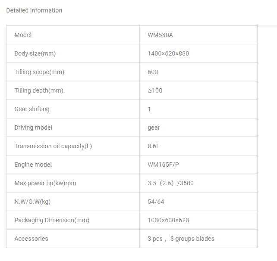
Task: Select the Body size(mm) label
Action: (35, 53)
